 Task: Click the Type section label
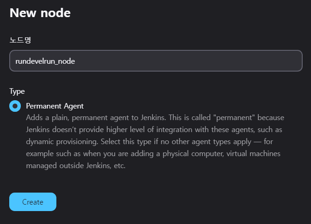pyautogui.click(x=17, y=91)
